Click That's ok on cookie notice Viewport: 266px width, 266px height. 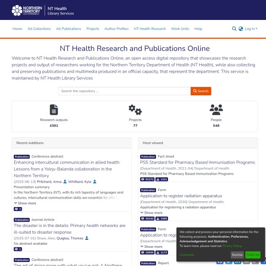[253, 255]
